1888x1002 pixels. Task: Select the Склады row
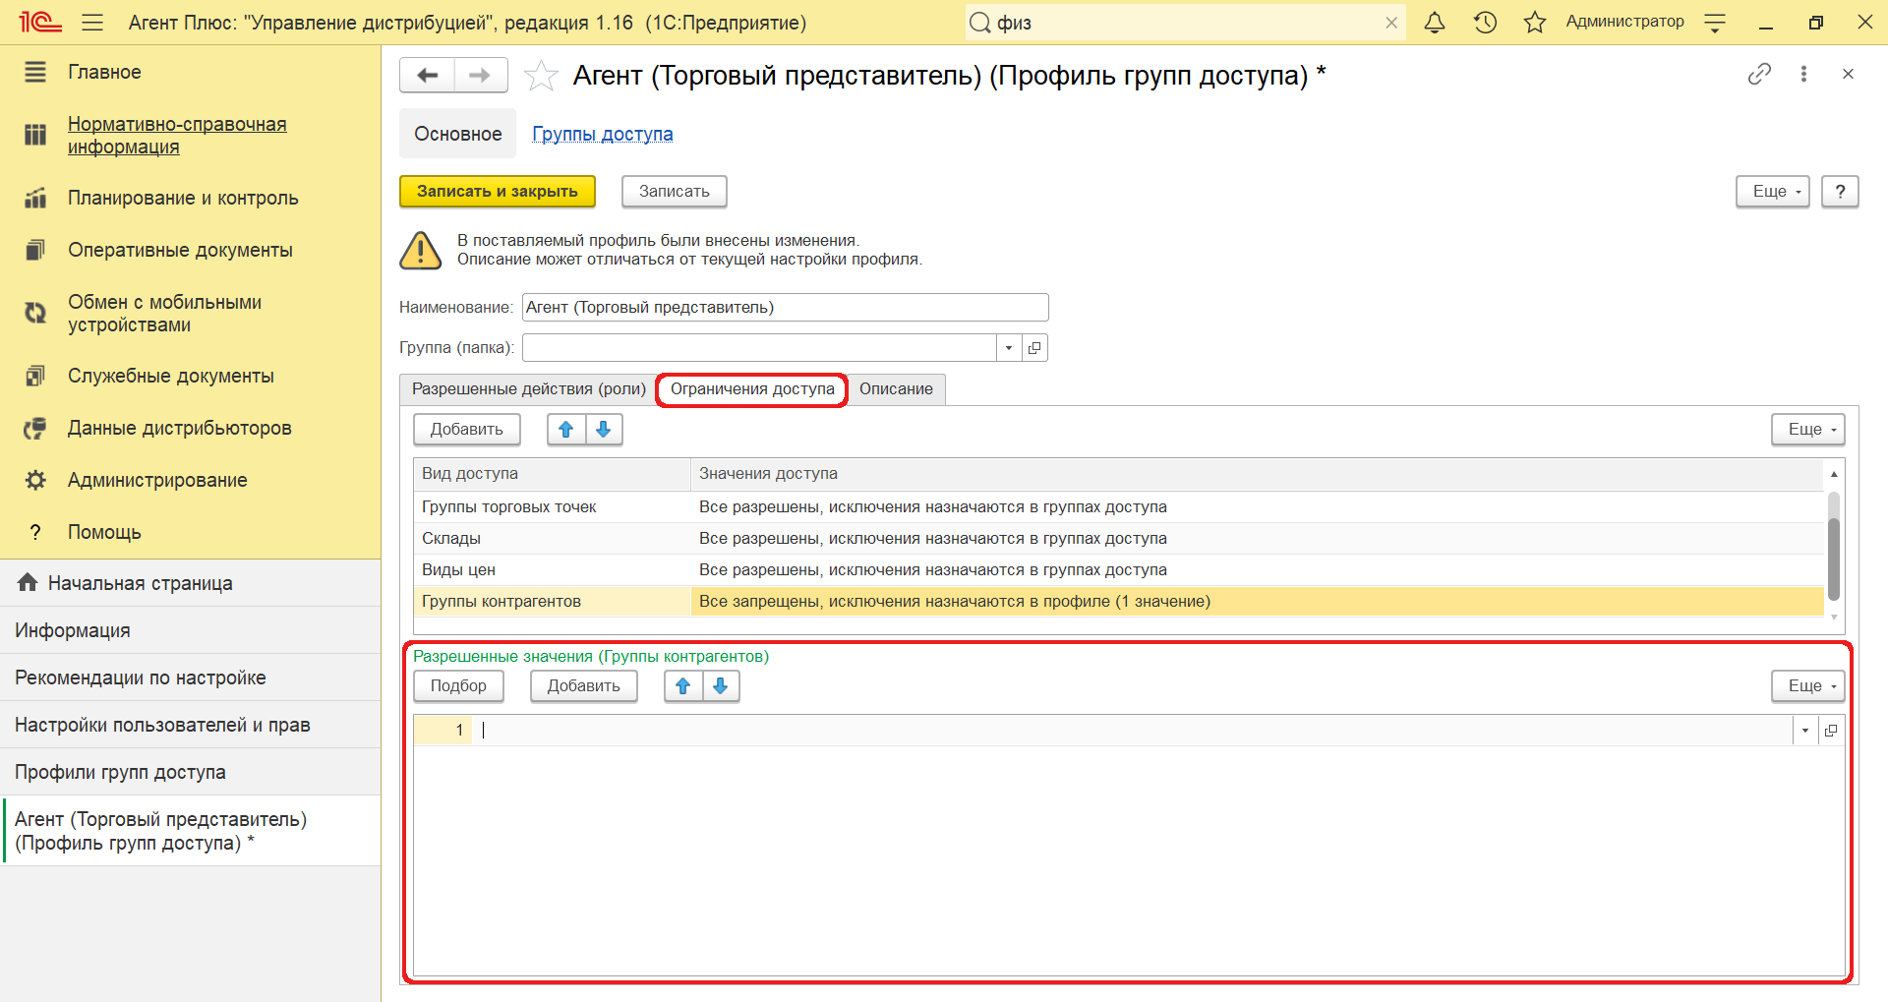coord(1119,538)
